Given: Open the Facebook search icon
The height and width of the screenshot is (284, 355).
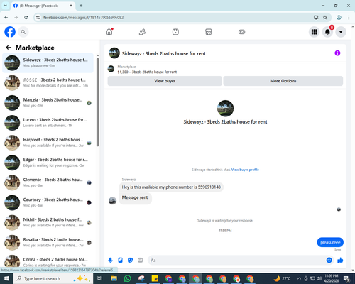Looking at the screenshot, I should (23, 32).
